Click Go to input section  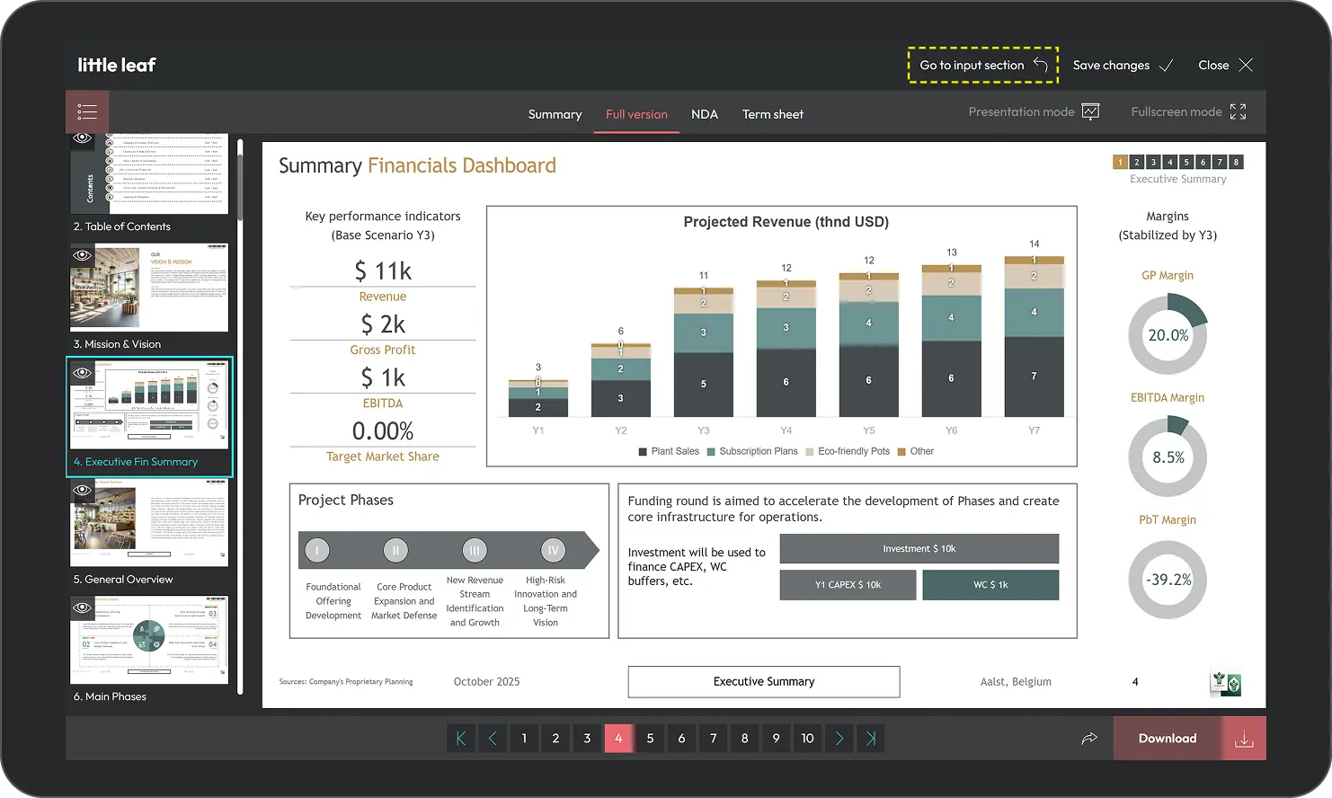[982, 66]
